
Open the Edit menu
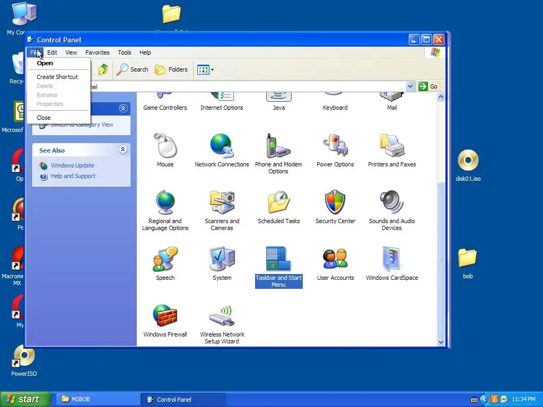click(52, 52)
